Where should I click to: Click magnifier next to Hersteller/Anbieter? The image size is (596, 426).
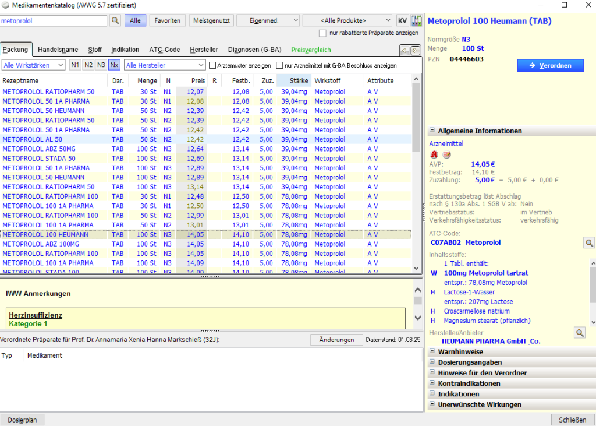[x=579, y=332]
